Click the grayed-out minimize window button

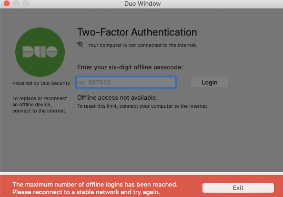tap(16, 3)
